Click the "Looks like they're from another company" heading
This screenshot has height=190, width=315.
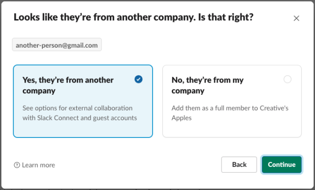point(105,17)
